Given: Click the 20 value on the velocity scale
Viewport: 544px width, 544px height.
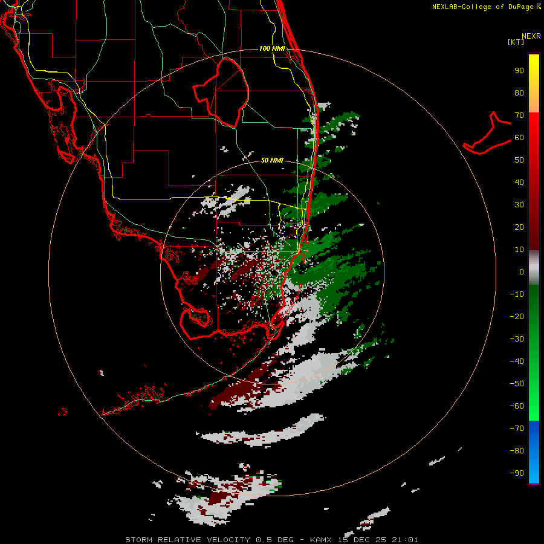Looking at the screenshot, I should pos(519,227).
